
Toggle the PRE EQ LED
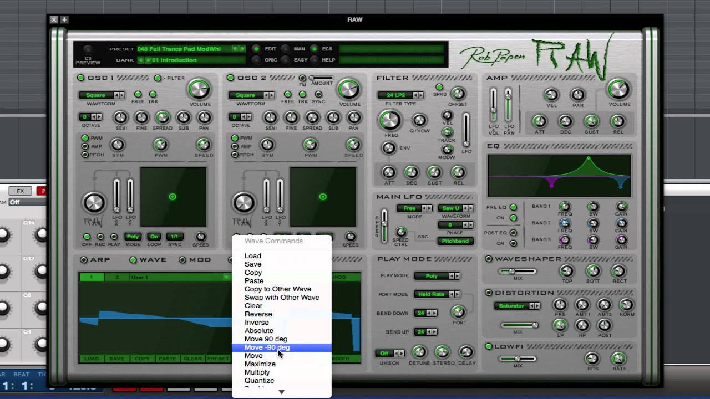pos(513,207)
